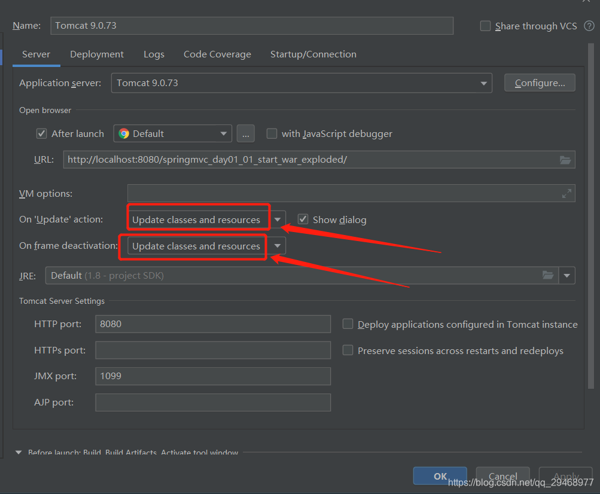Browse for JRE folder icon

(x=548, y=275)
